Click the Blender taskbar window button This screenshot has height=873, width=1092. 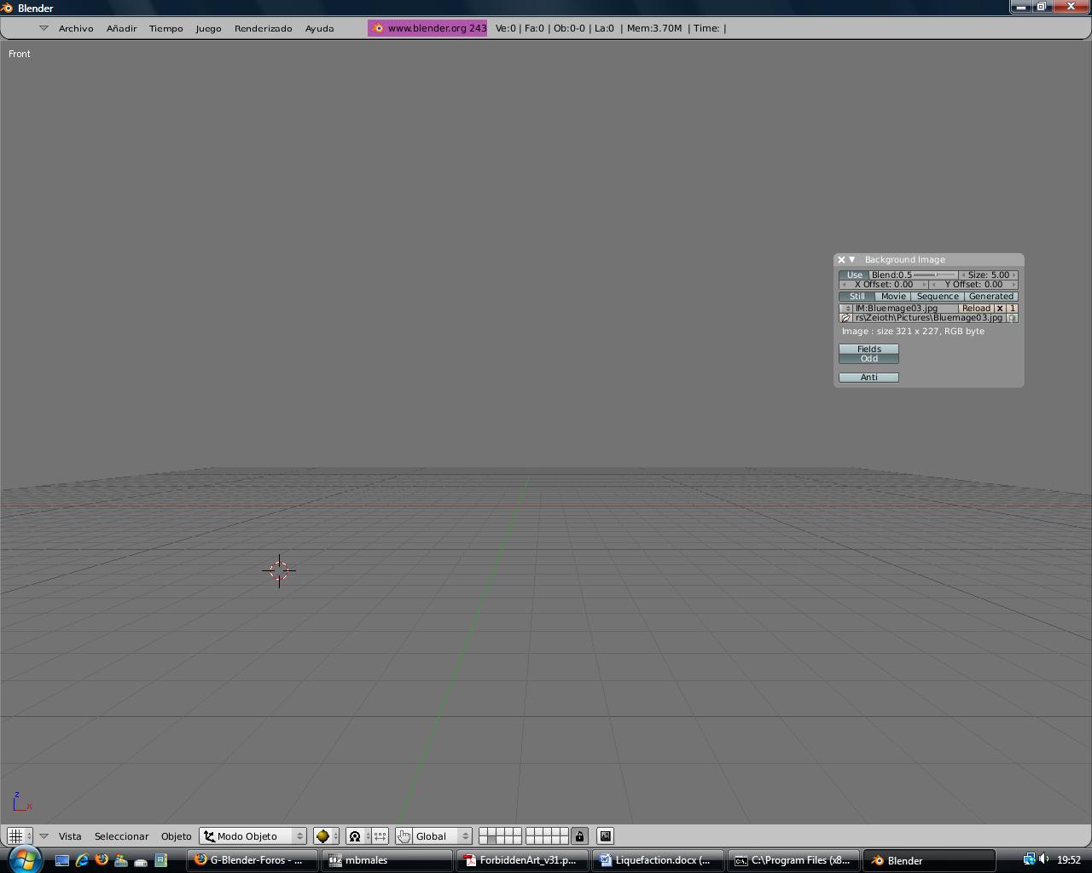coord(929,860)
